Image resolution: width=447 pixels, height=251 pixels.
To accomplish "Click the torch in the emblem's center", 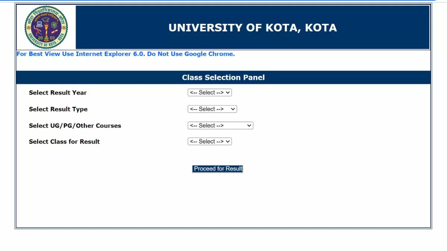I will (x=47, y=32).
